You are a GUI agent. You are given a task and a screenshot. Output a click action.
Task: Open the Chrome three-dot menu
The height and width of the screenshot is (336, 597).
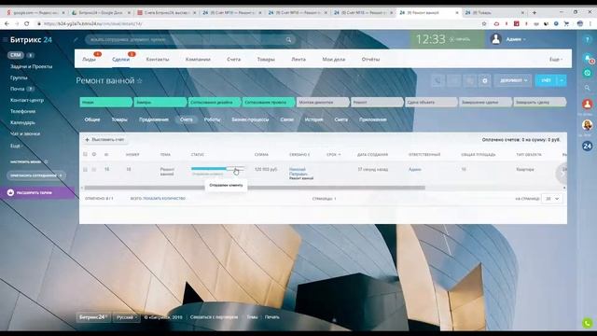pos(590,23)
